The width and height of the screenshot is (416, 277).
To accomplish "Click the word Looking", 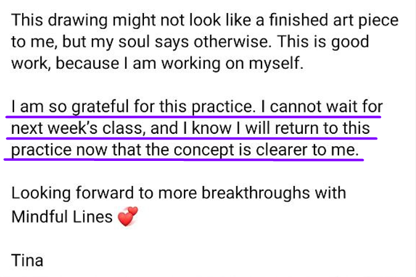I will click(x=41, y=193).
